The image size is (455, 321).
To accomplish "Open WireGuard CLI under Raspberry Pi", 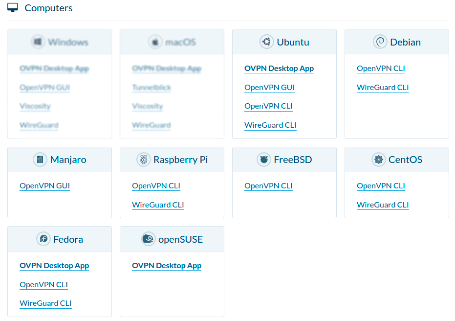I will point(158,205).
